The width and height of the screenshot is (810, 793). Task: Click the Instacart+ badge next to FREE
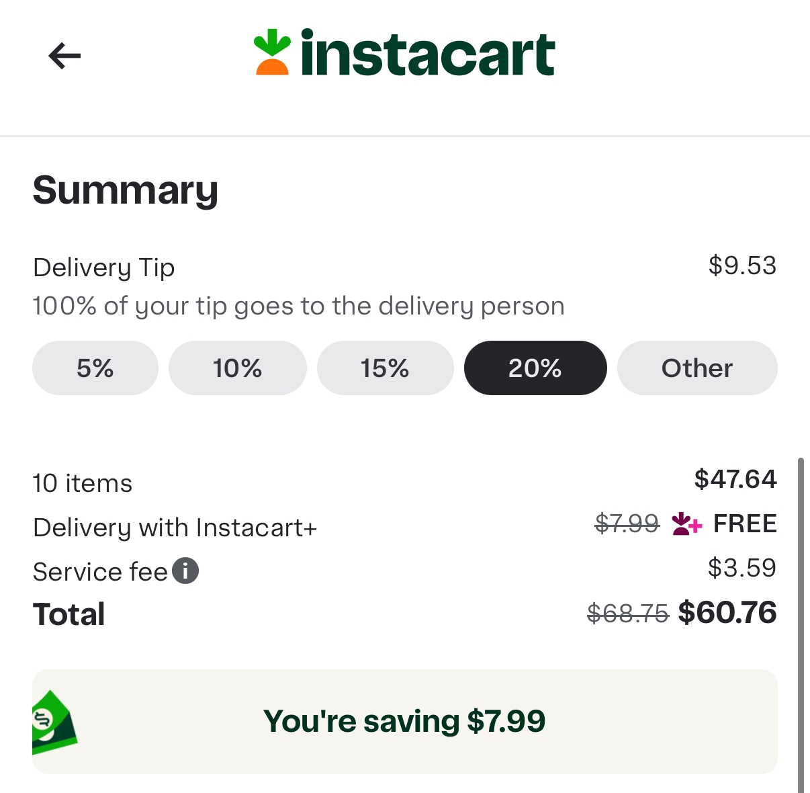[686, 524]
